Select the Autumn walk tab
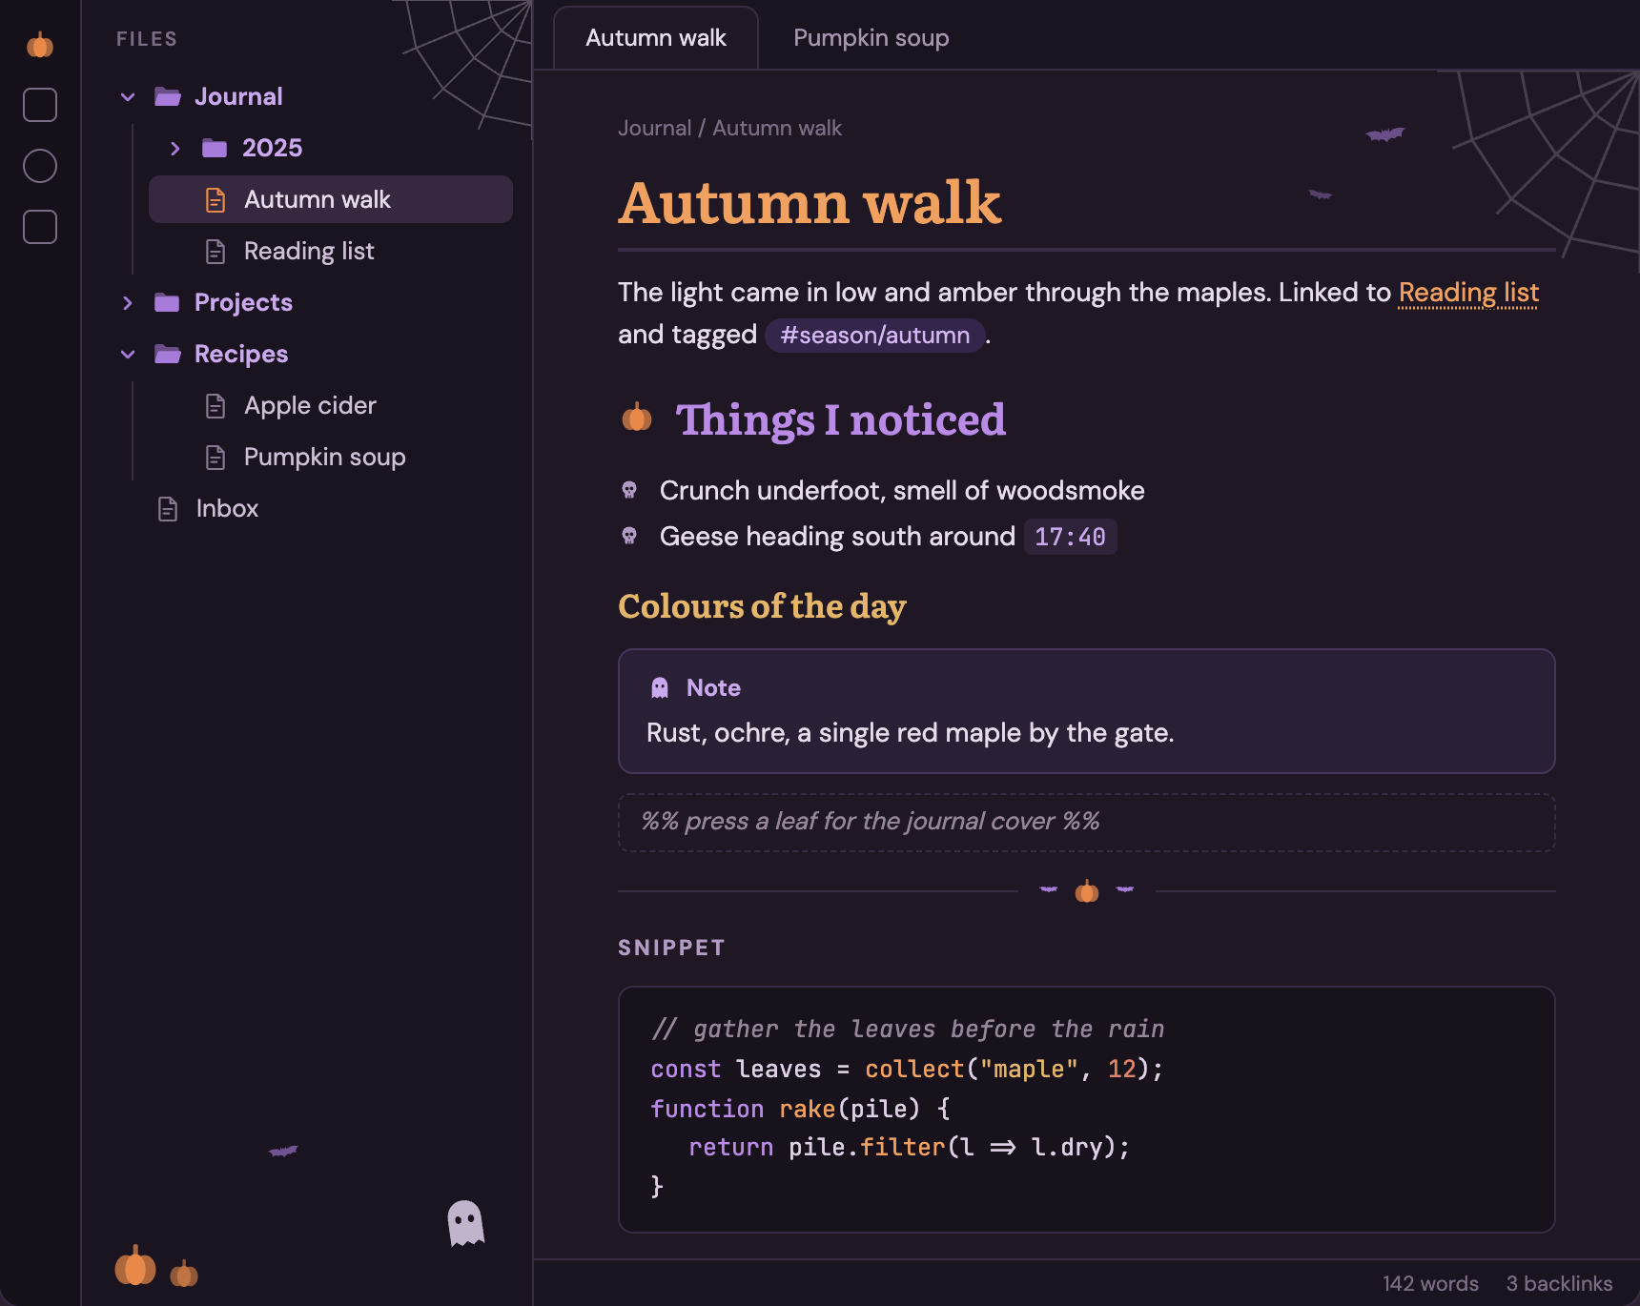Image resolution: width=1640 pixels, height=1306 pixels. coord(656,38)
